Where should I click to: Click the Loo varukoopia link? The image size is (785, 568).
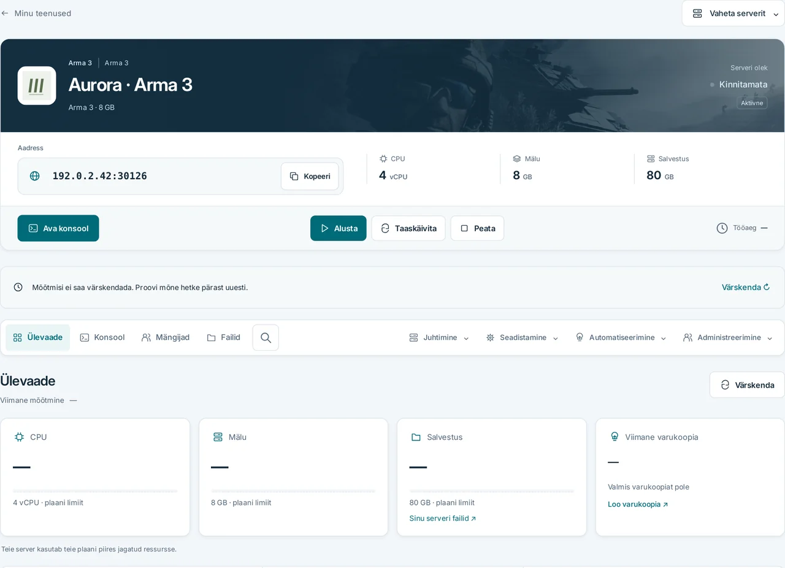[x=638, y=504]
